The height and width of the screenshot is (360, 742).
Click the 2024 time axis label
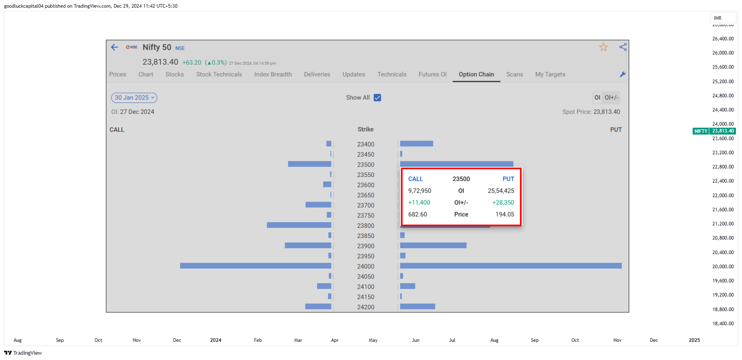(216, 340)
